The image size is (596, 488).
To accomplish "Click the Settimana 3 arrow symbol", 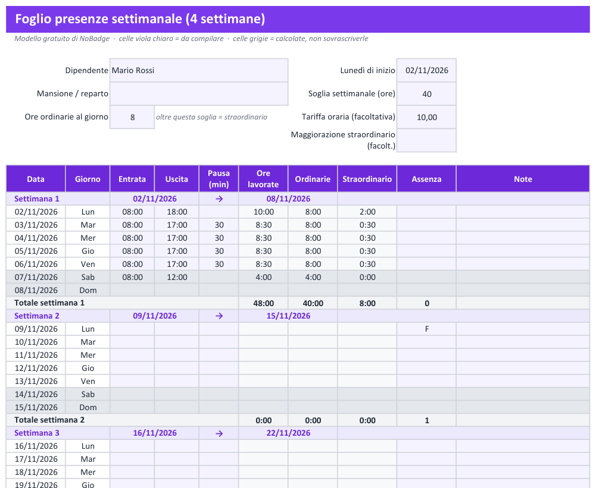I will point(219,433).
